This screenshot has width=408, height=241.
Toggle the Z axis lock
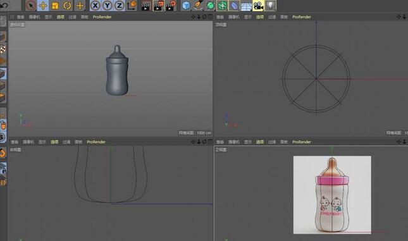point(120,6)
